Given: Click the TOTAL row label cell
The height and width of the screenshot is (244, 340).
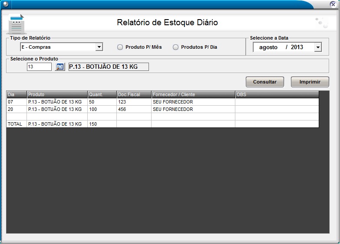Looking at the screenshot, I should coord(17,124).
